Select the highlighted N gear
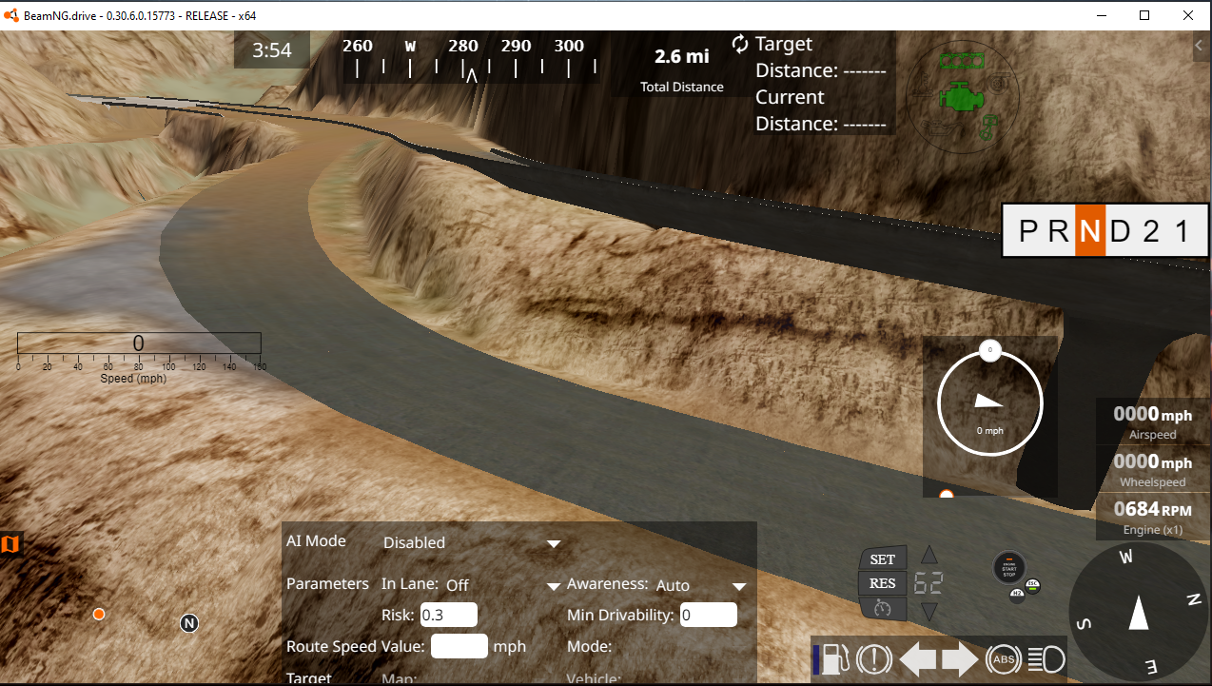 coord(1090,231)
